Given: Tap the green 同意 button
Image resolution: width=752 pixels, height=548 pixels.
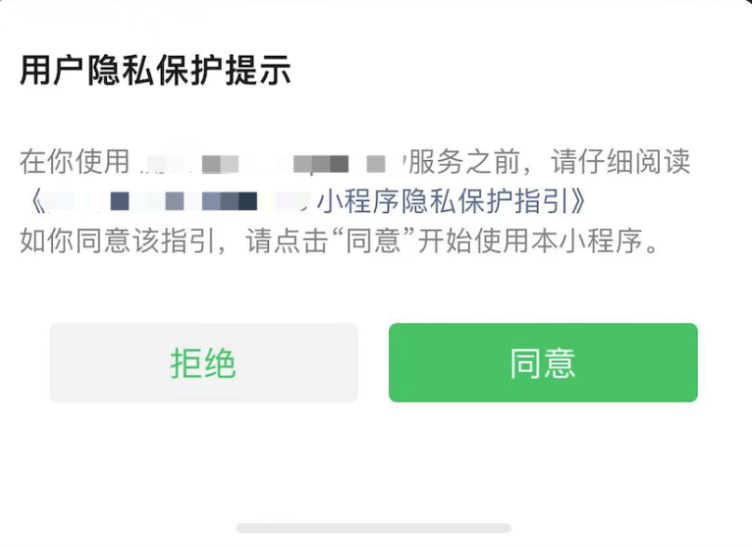Looking at the screenshot, I should pyautogui.click(x=543, y=363).
